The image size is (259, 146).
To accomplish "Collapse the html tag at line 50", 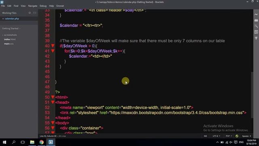I will click(x=53, y=97).
